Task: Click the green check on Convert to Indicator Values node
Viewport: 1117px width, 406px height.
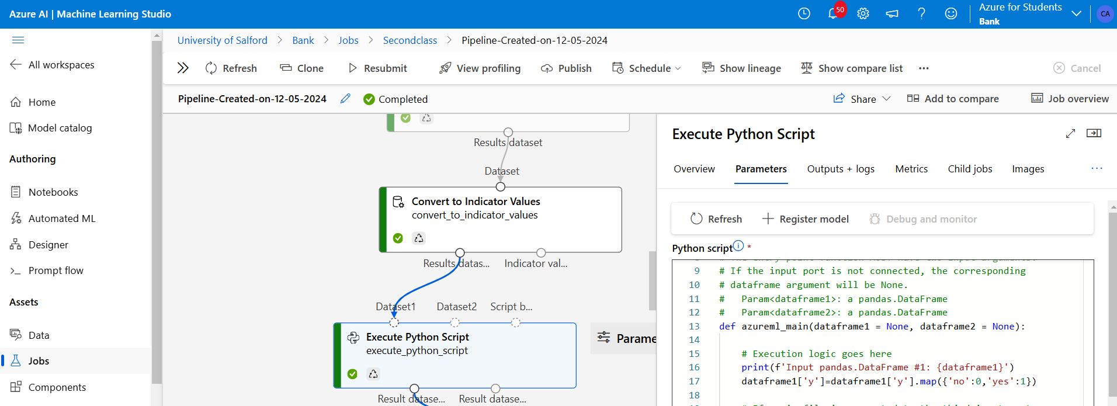Action: (398, 238)
